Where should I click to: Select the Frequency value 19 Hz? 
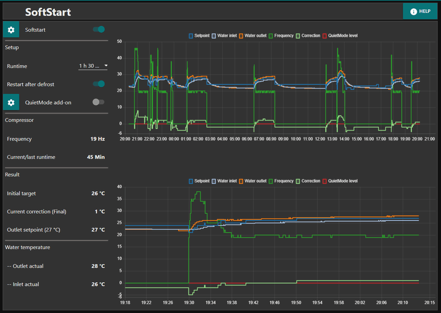(98, 139)
